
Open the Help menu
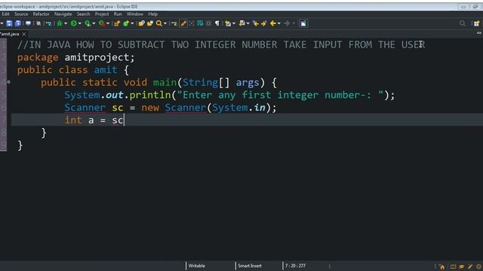click(152, 14)
